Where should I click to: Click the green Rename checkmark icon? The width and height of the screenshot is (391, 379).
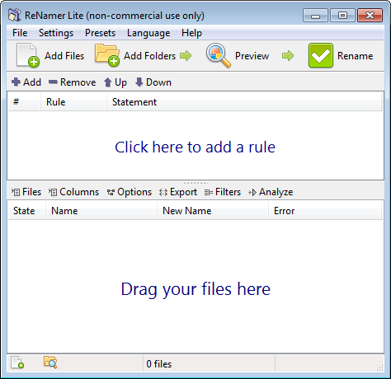coord(321,55)
